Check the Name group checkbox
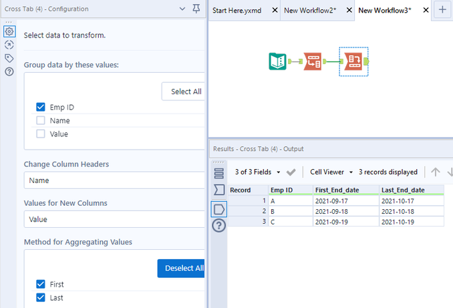Viewport: 453px width, 308px height. 41,120
